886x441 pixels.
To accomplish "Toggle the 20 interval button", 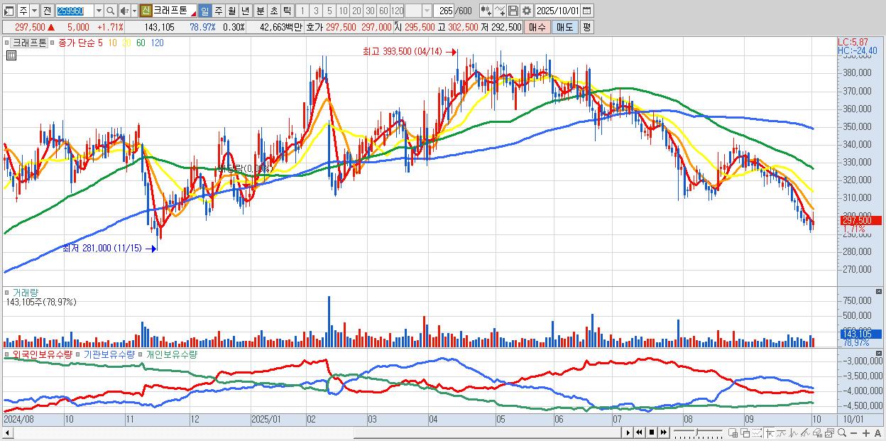I will (x=356, y=11).
